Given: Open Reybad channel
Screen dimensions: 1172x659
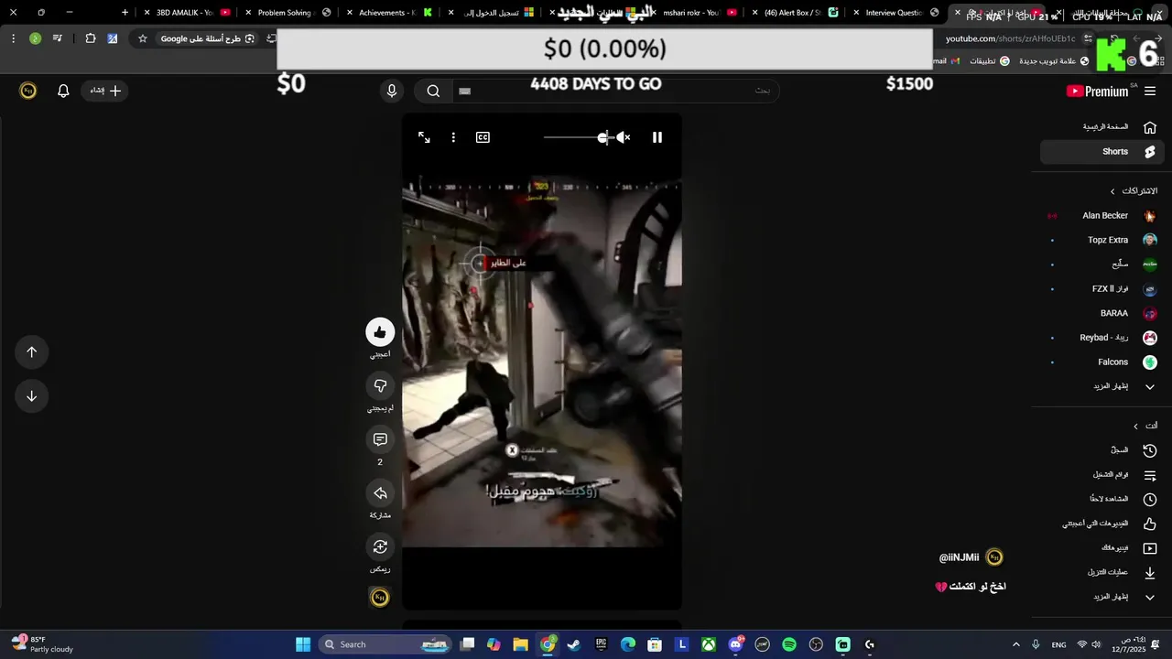Looking at the screenshot, I should (1102, 338).
